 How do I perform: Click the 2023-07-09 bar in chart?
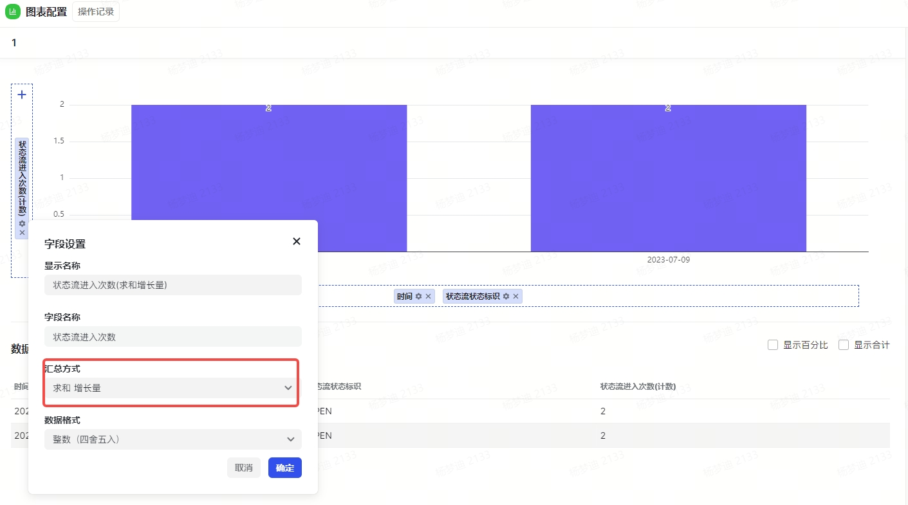(668, 178)
